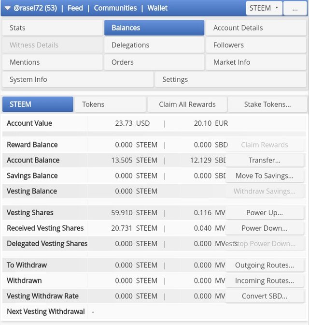
Task: Click the Withdraw Savings... button
Action: tap(265, 191)
